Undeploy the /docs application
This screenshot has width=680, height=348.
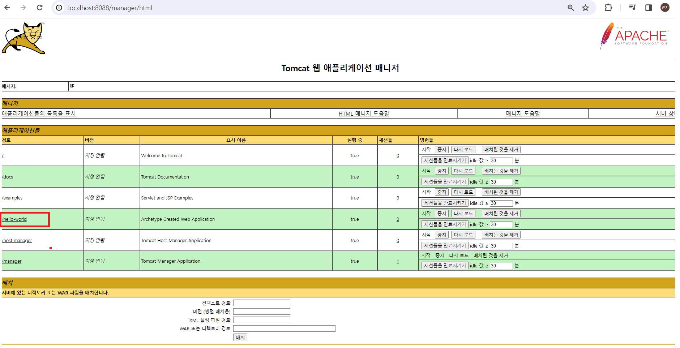pos(501,171)
